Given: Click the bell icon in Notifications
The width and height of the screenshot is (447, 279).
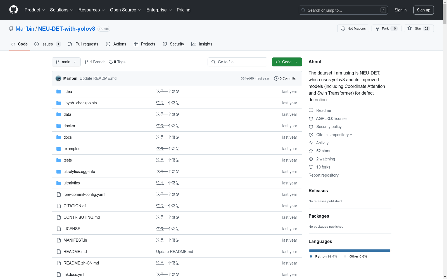Looking at the screenshot, I should click(343, 28).
